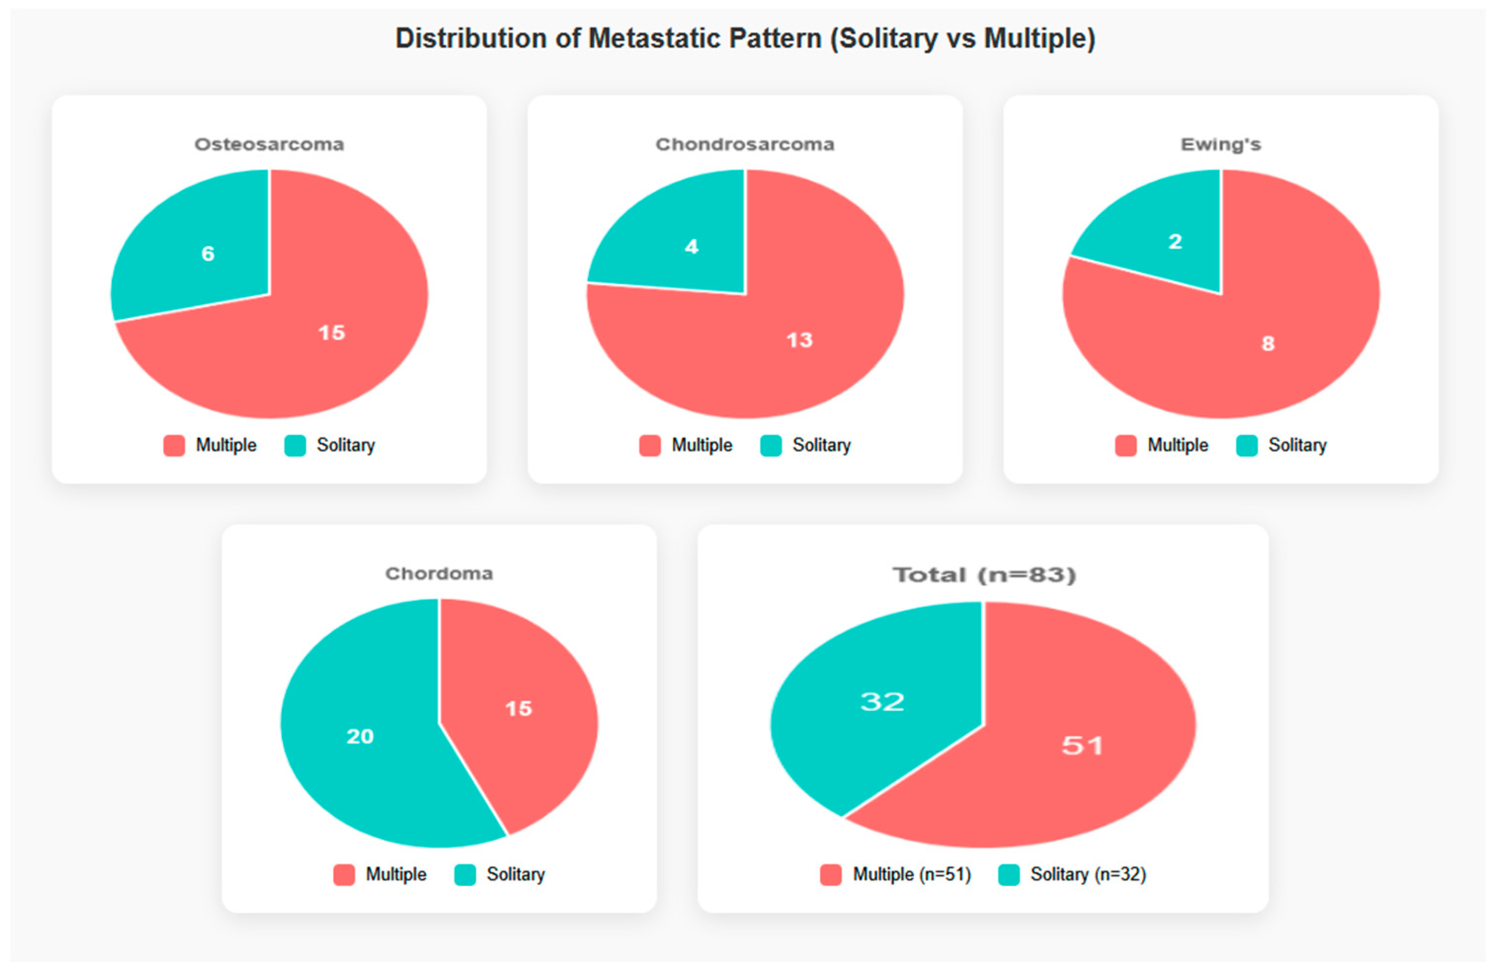Toggle Solitary legend label under Chondrosarcoma chart
This screenshot has height=974, width=1495.
coord(822,446)
